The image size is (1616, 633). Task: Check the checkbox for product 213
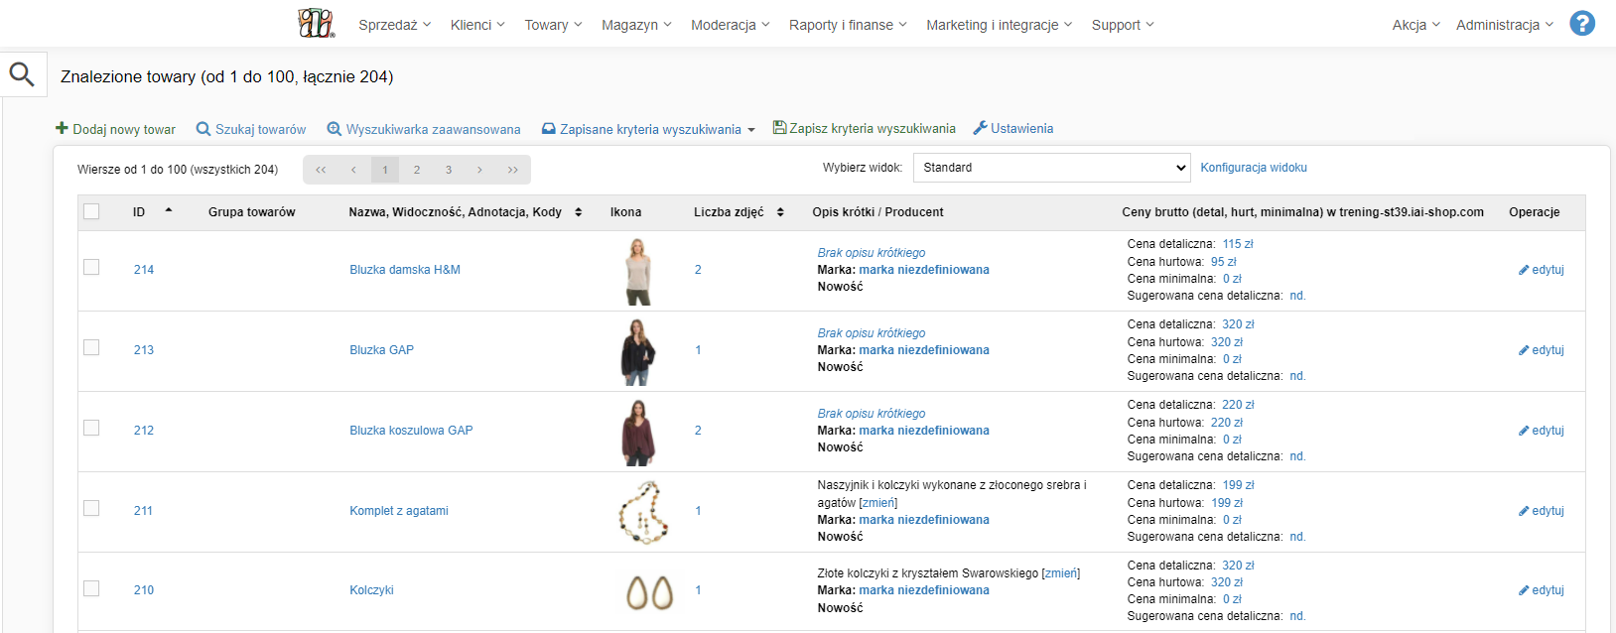coord(91,347)
